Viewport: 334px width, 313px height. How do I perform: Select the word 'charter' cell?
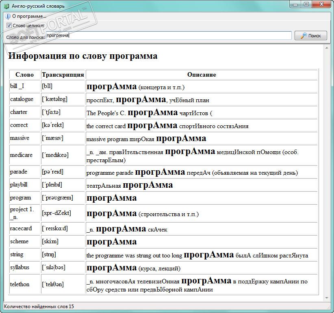[x=25, y=112]
